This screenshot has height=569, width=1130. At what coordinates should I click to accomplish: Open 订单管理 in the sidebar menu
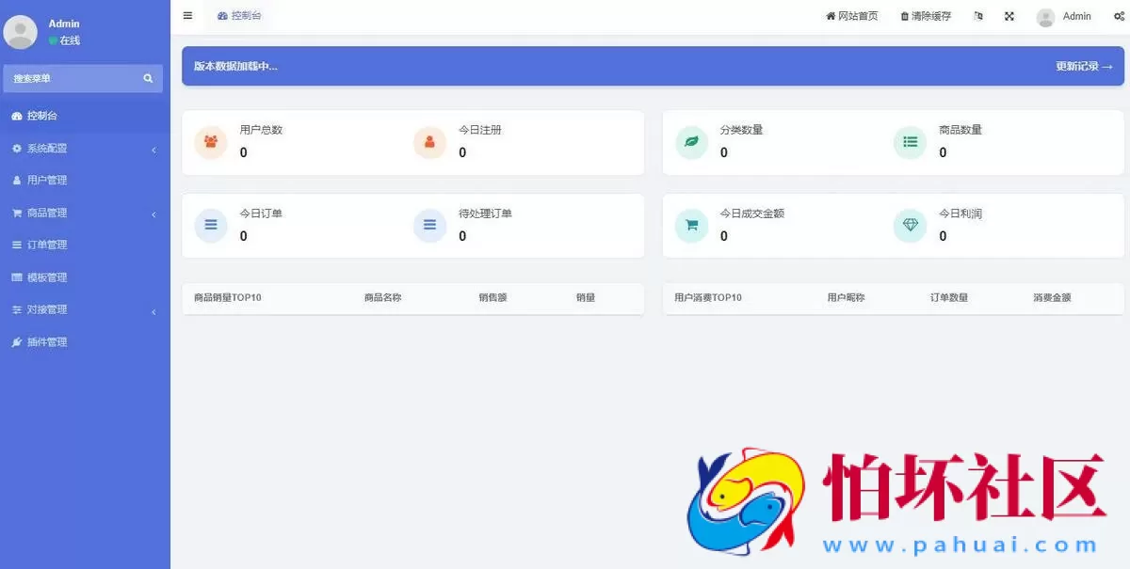click(x=49, y=245)
